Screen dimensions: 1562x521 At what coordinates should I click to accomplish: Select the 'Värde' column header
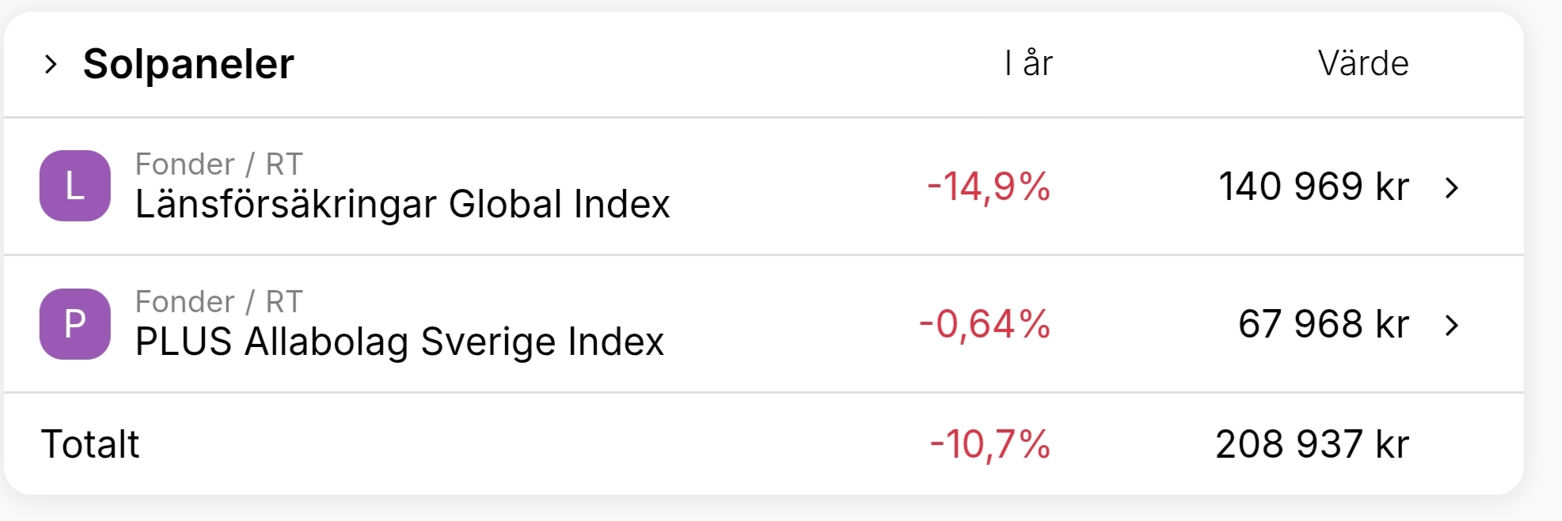(1363, 63)
